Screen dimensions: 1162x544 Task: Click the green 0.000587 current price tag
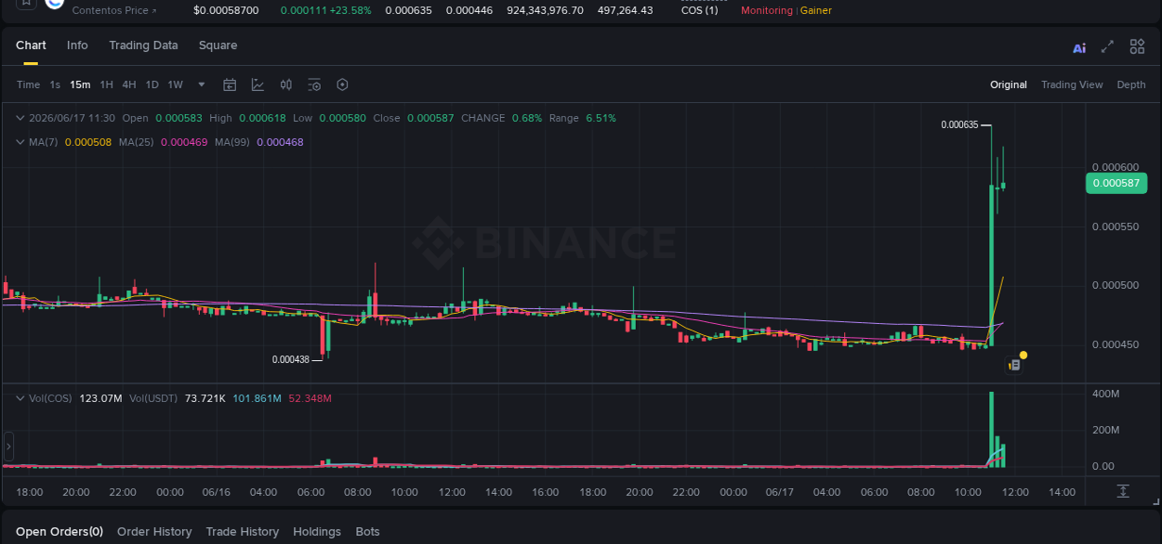[1116, 183]
